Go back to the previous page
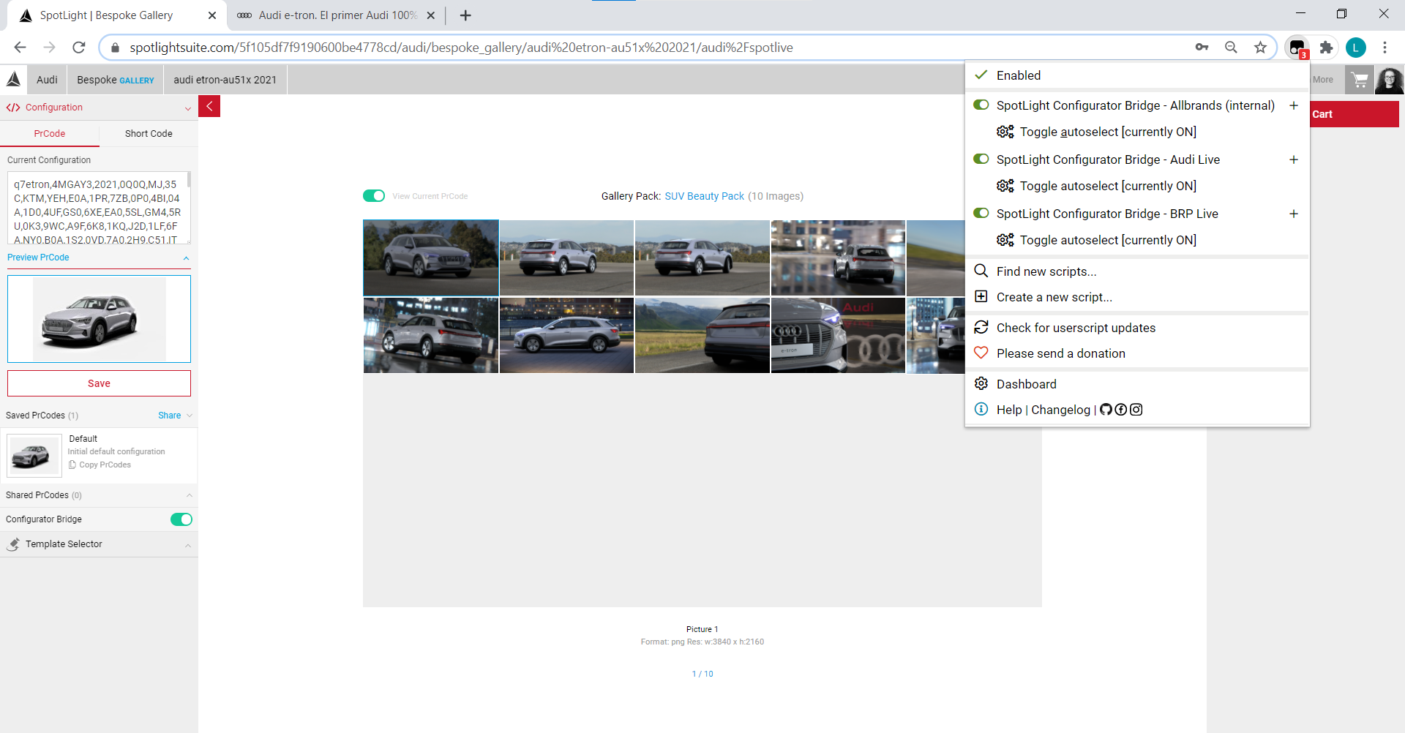 point(20,48)
